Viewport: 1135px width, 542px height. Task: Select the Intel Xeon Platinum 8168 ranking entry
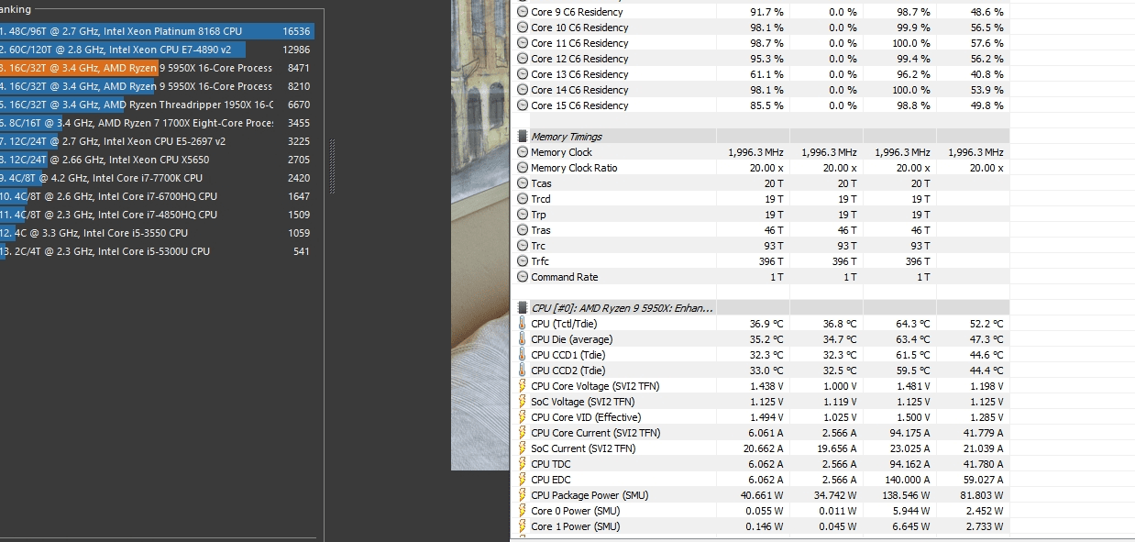(157, 31)
